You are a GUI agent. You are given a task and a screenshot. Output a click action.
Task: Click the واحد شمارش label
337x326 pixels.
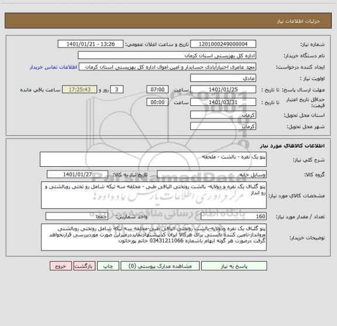pos(132,217)
